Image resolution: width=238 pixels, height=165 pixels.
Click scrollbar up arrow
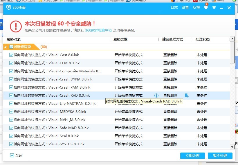(x=232, y=39)
